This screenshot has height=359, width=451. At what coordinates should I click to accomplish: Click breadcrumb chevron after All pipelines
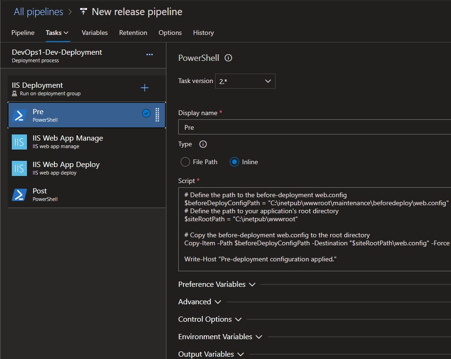coord(70,12)
